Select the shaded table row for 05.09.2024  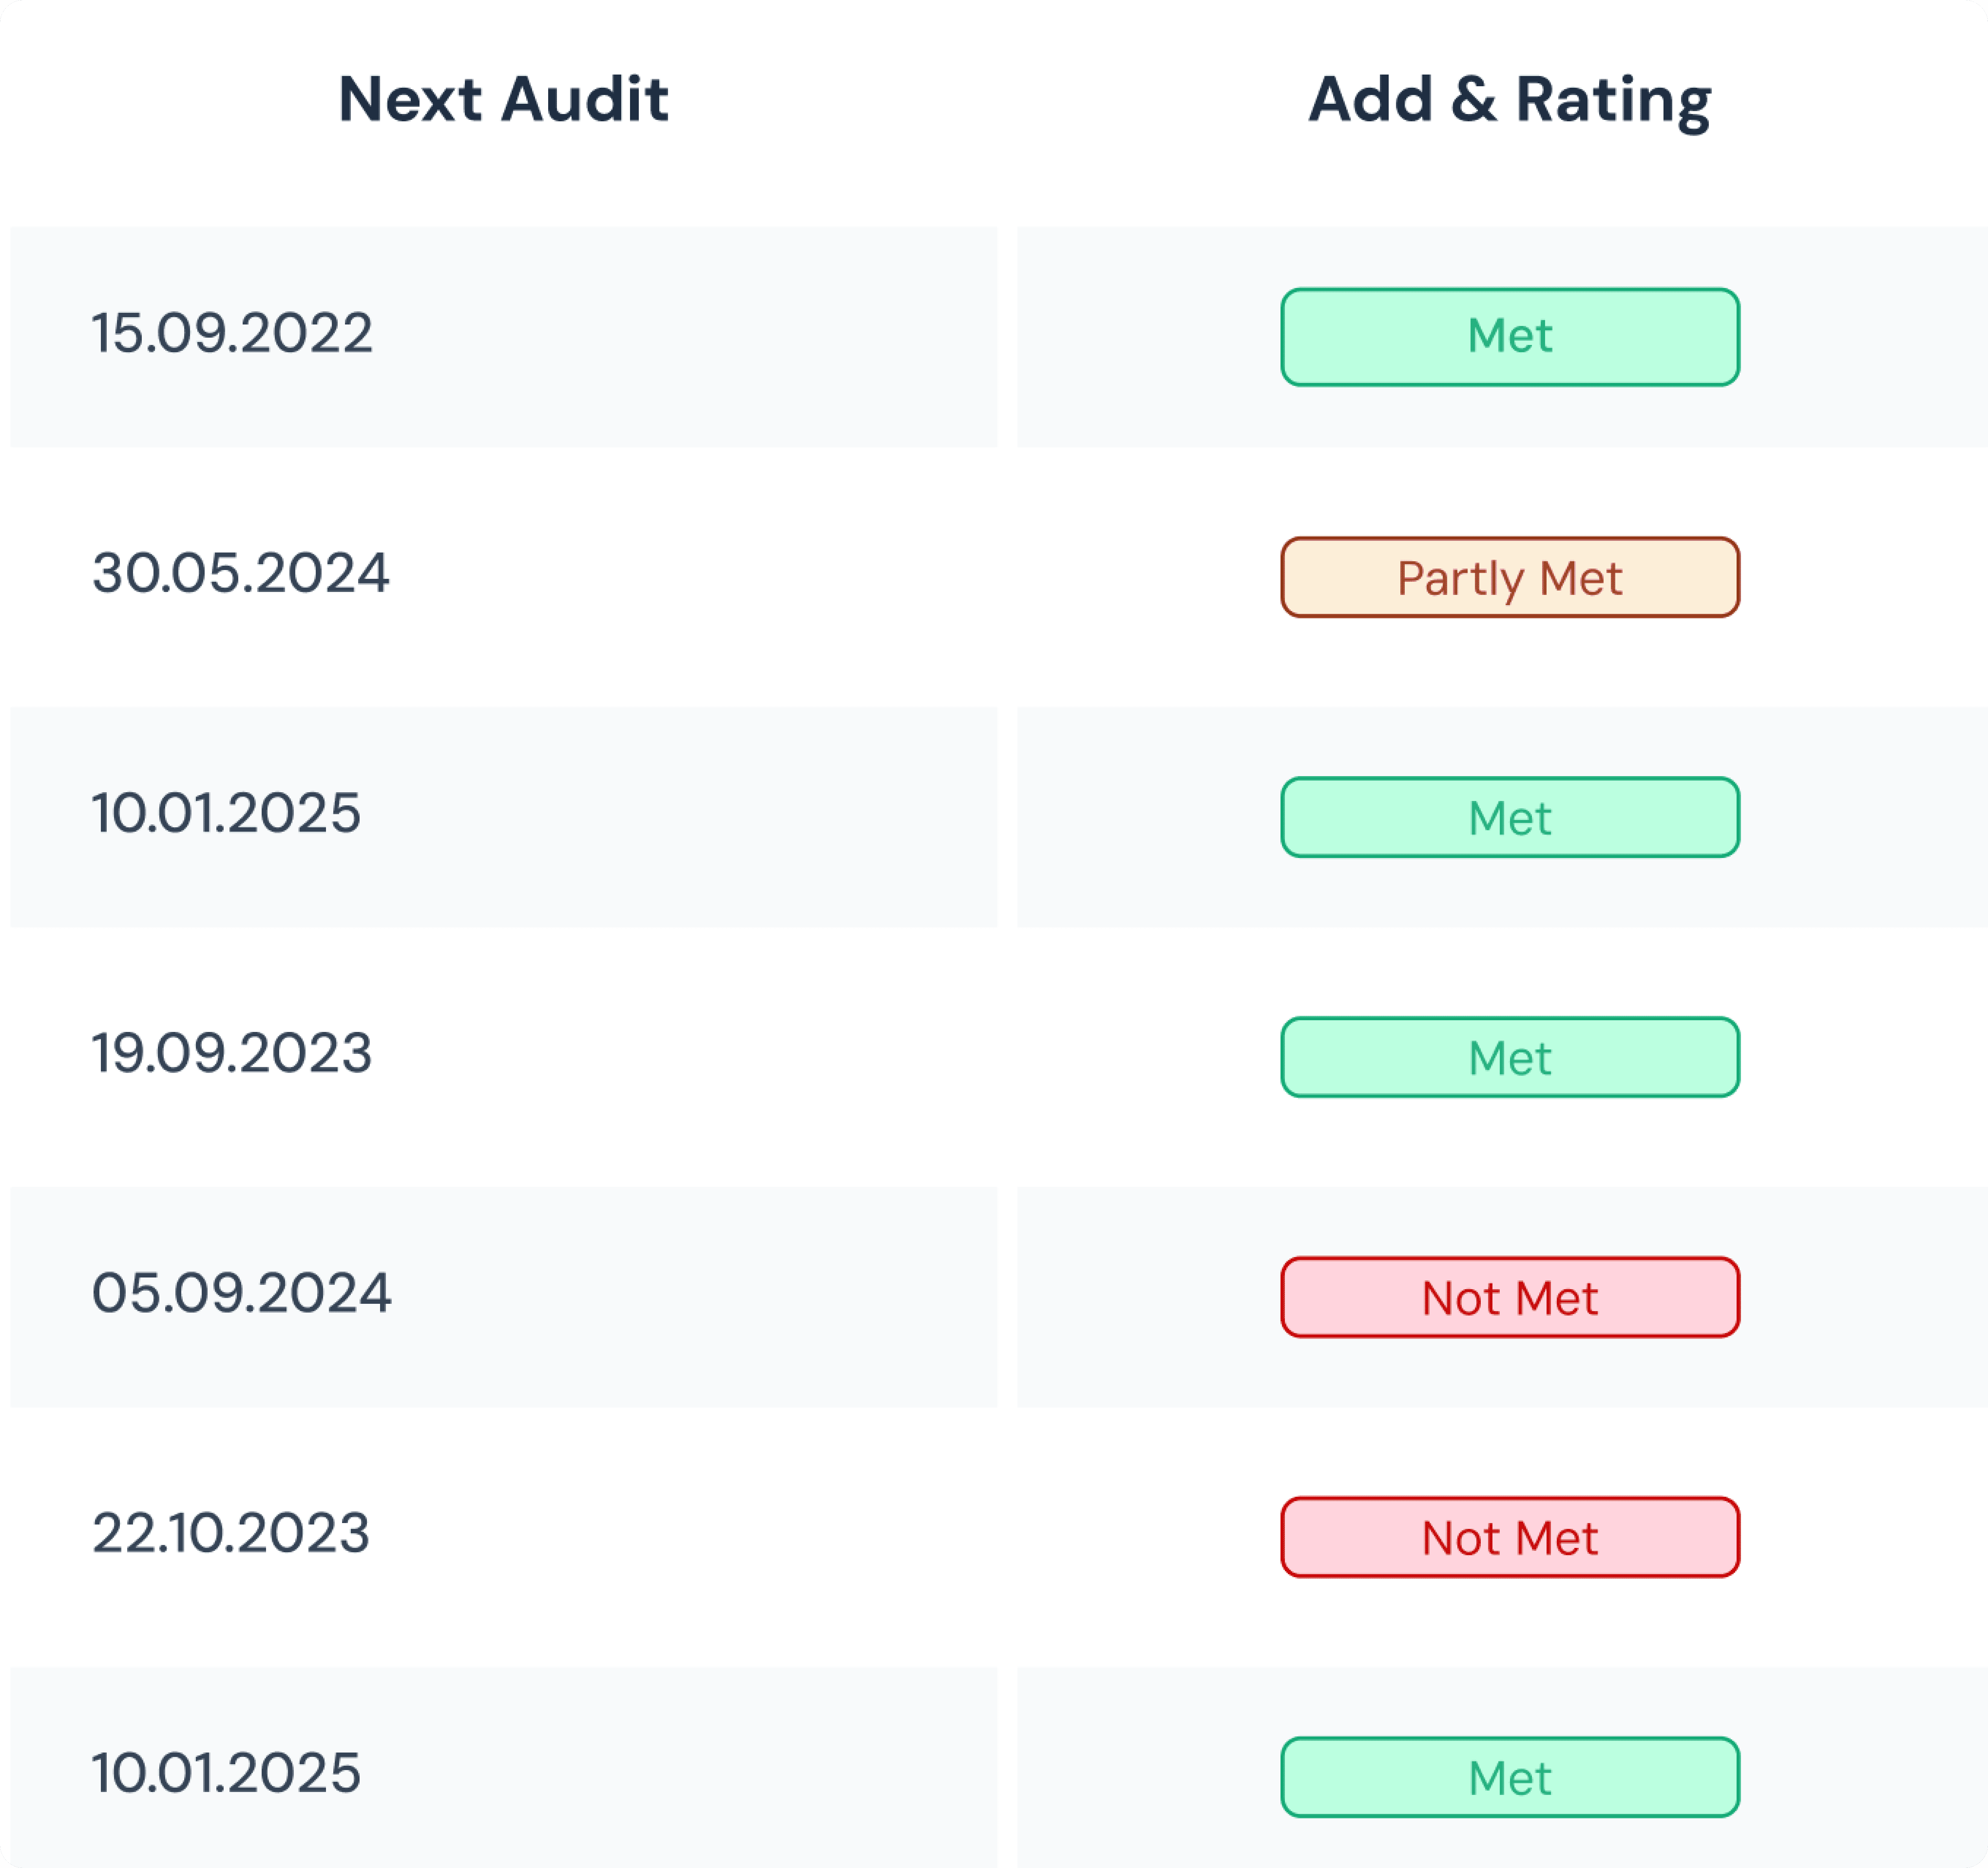pyautogui.click(x=700, y=1297)
